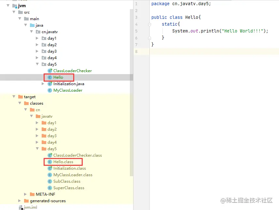279x210 pixels.
Task: Click the META-INF folder icon
Action: click(32, 194)
